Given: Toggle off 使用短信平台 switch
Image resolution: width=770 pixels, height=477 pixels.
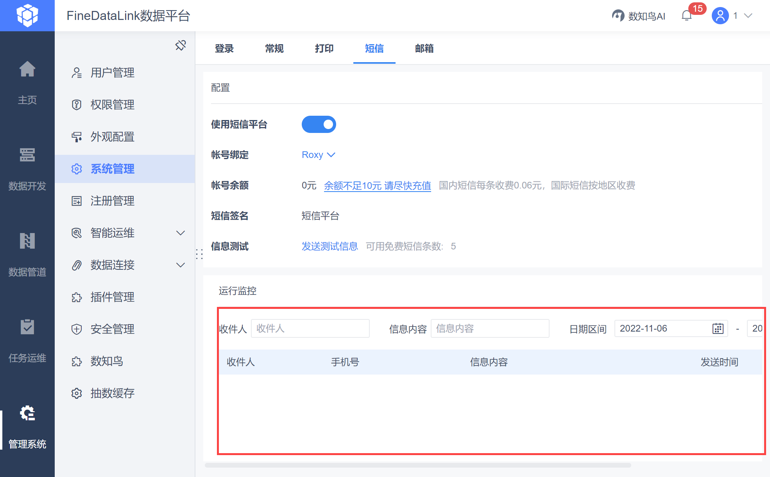Looking at the screenshot, I should click(319, 124).
